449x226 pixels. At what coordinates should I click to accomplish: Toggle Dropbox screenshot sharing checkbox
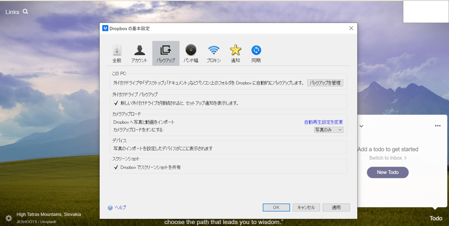click(116, 167)
